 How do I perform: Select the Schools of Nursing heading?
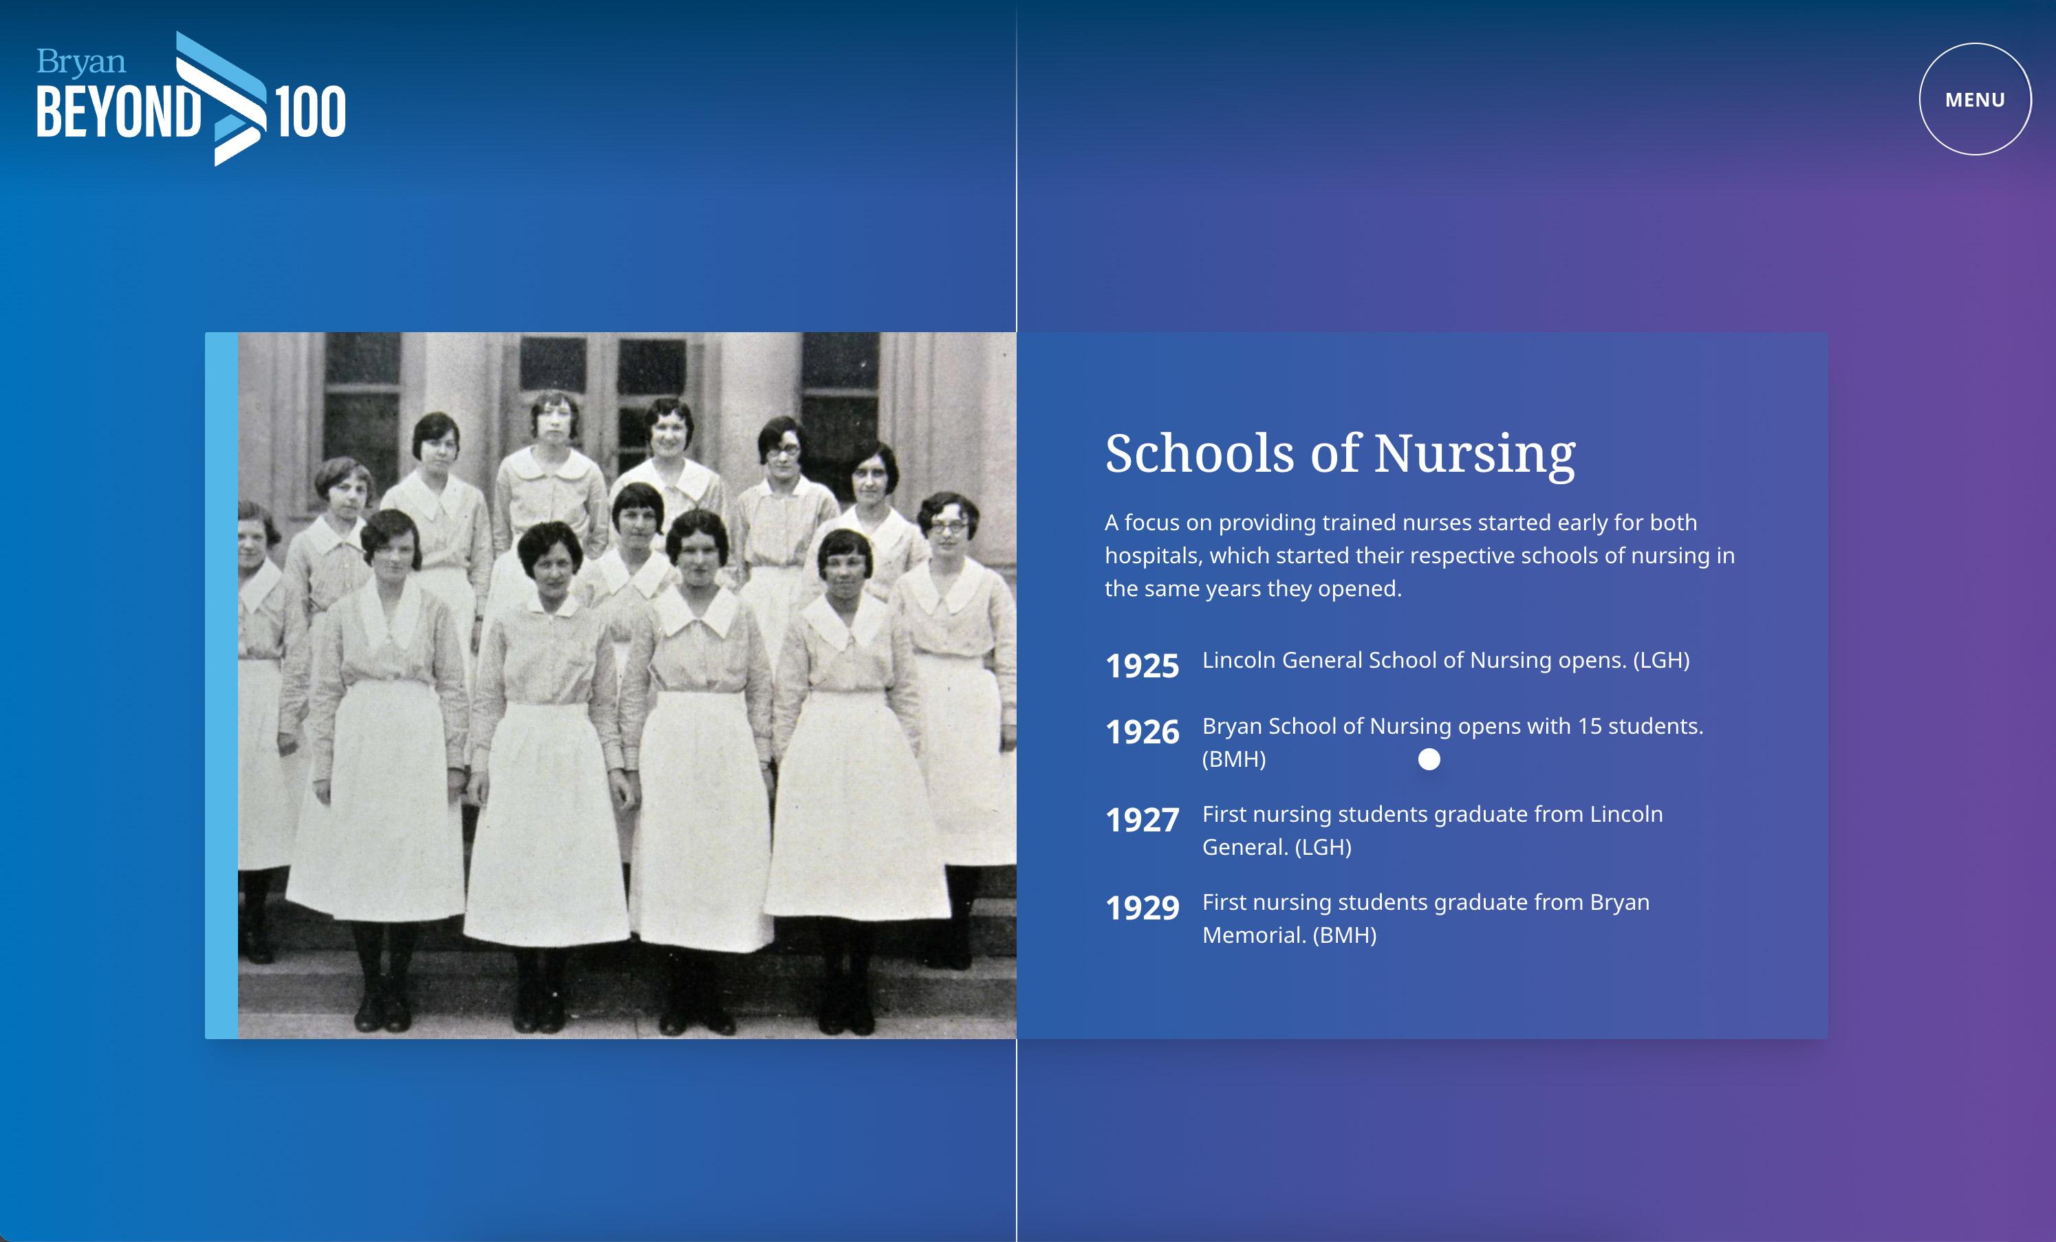[x=1340, y=455]
